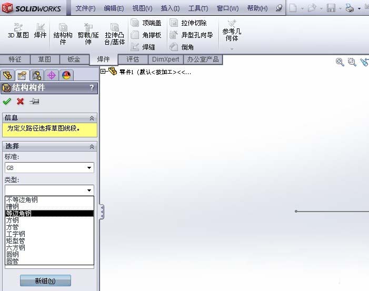
Task: Open the 编辑(E) menu
Action: pyautogui.click(x=114, y=8)
